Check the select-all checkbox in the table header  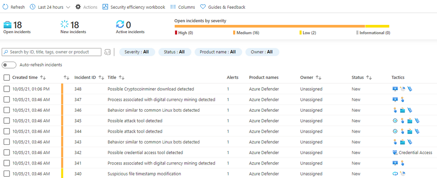pos(7,78)
